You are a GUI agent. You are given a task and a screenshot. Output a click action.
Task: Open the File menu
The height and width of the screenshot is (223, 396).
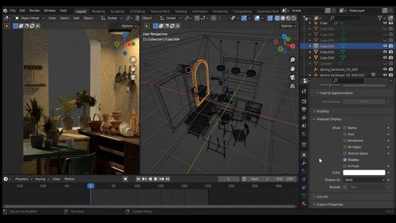[12, 11]
